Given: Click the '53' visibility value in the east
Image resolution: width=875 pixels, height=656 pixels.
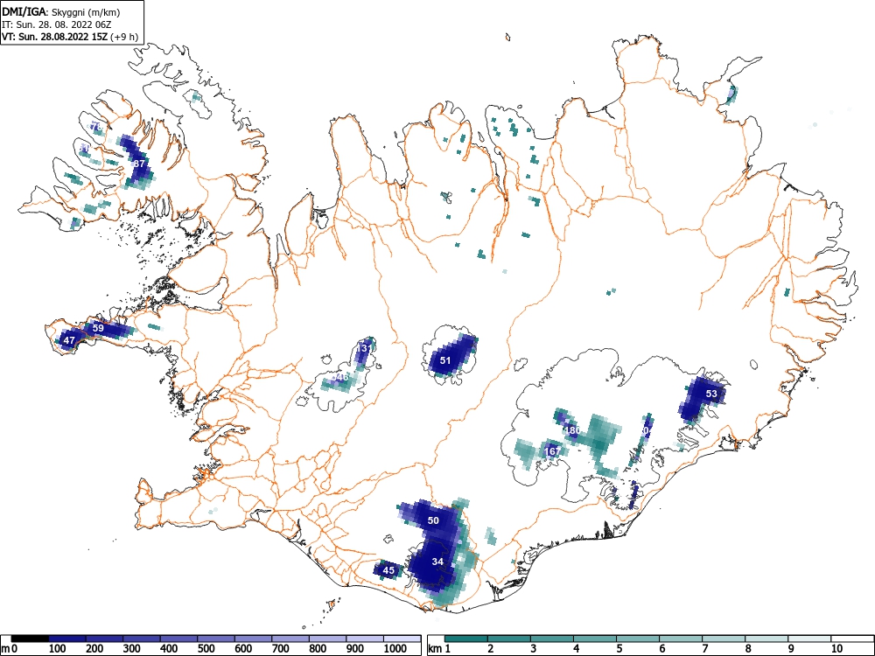Looking at the screenshot, I should (711, 394).
